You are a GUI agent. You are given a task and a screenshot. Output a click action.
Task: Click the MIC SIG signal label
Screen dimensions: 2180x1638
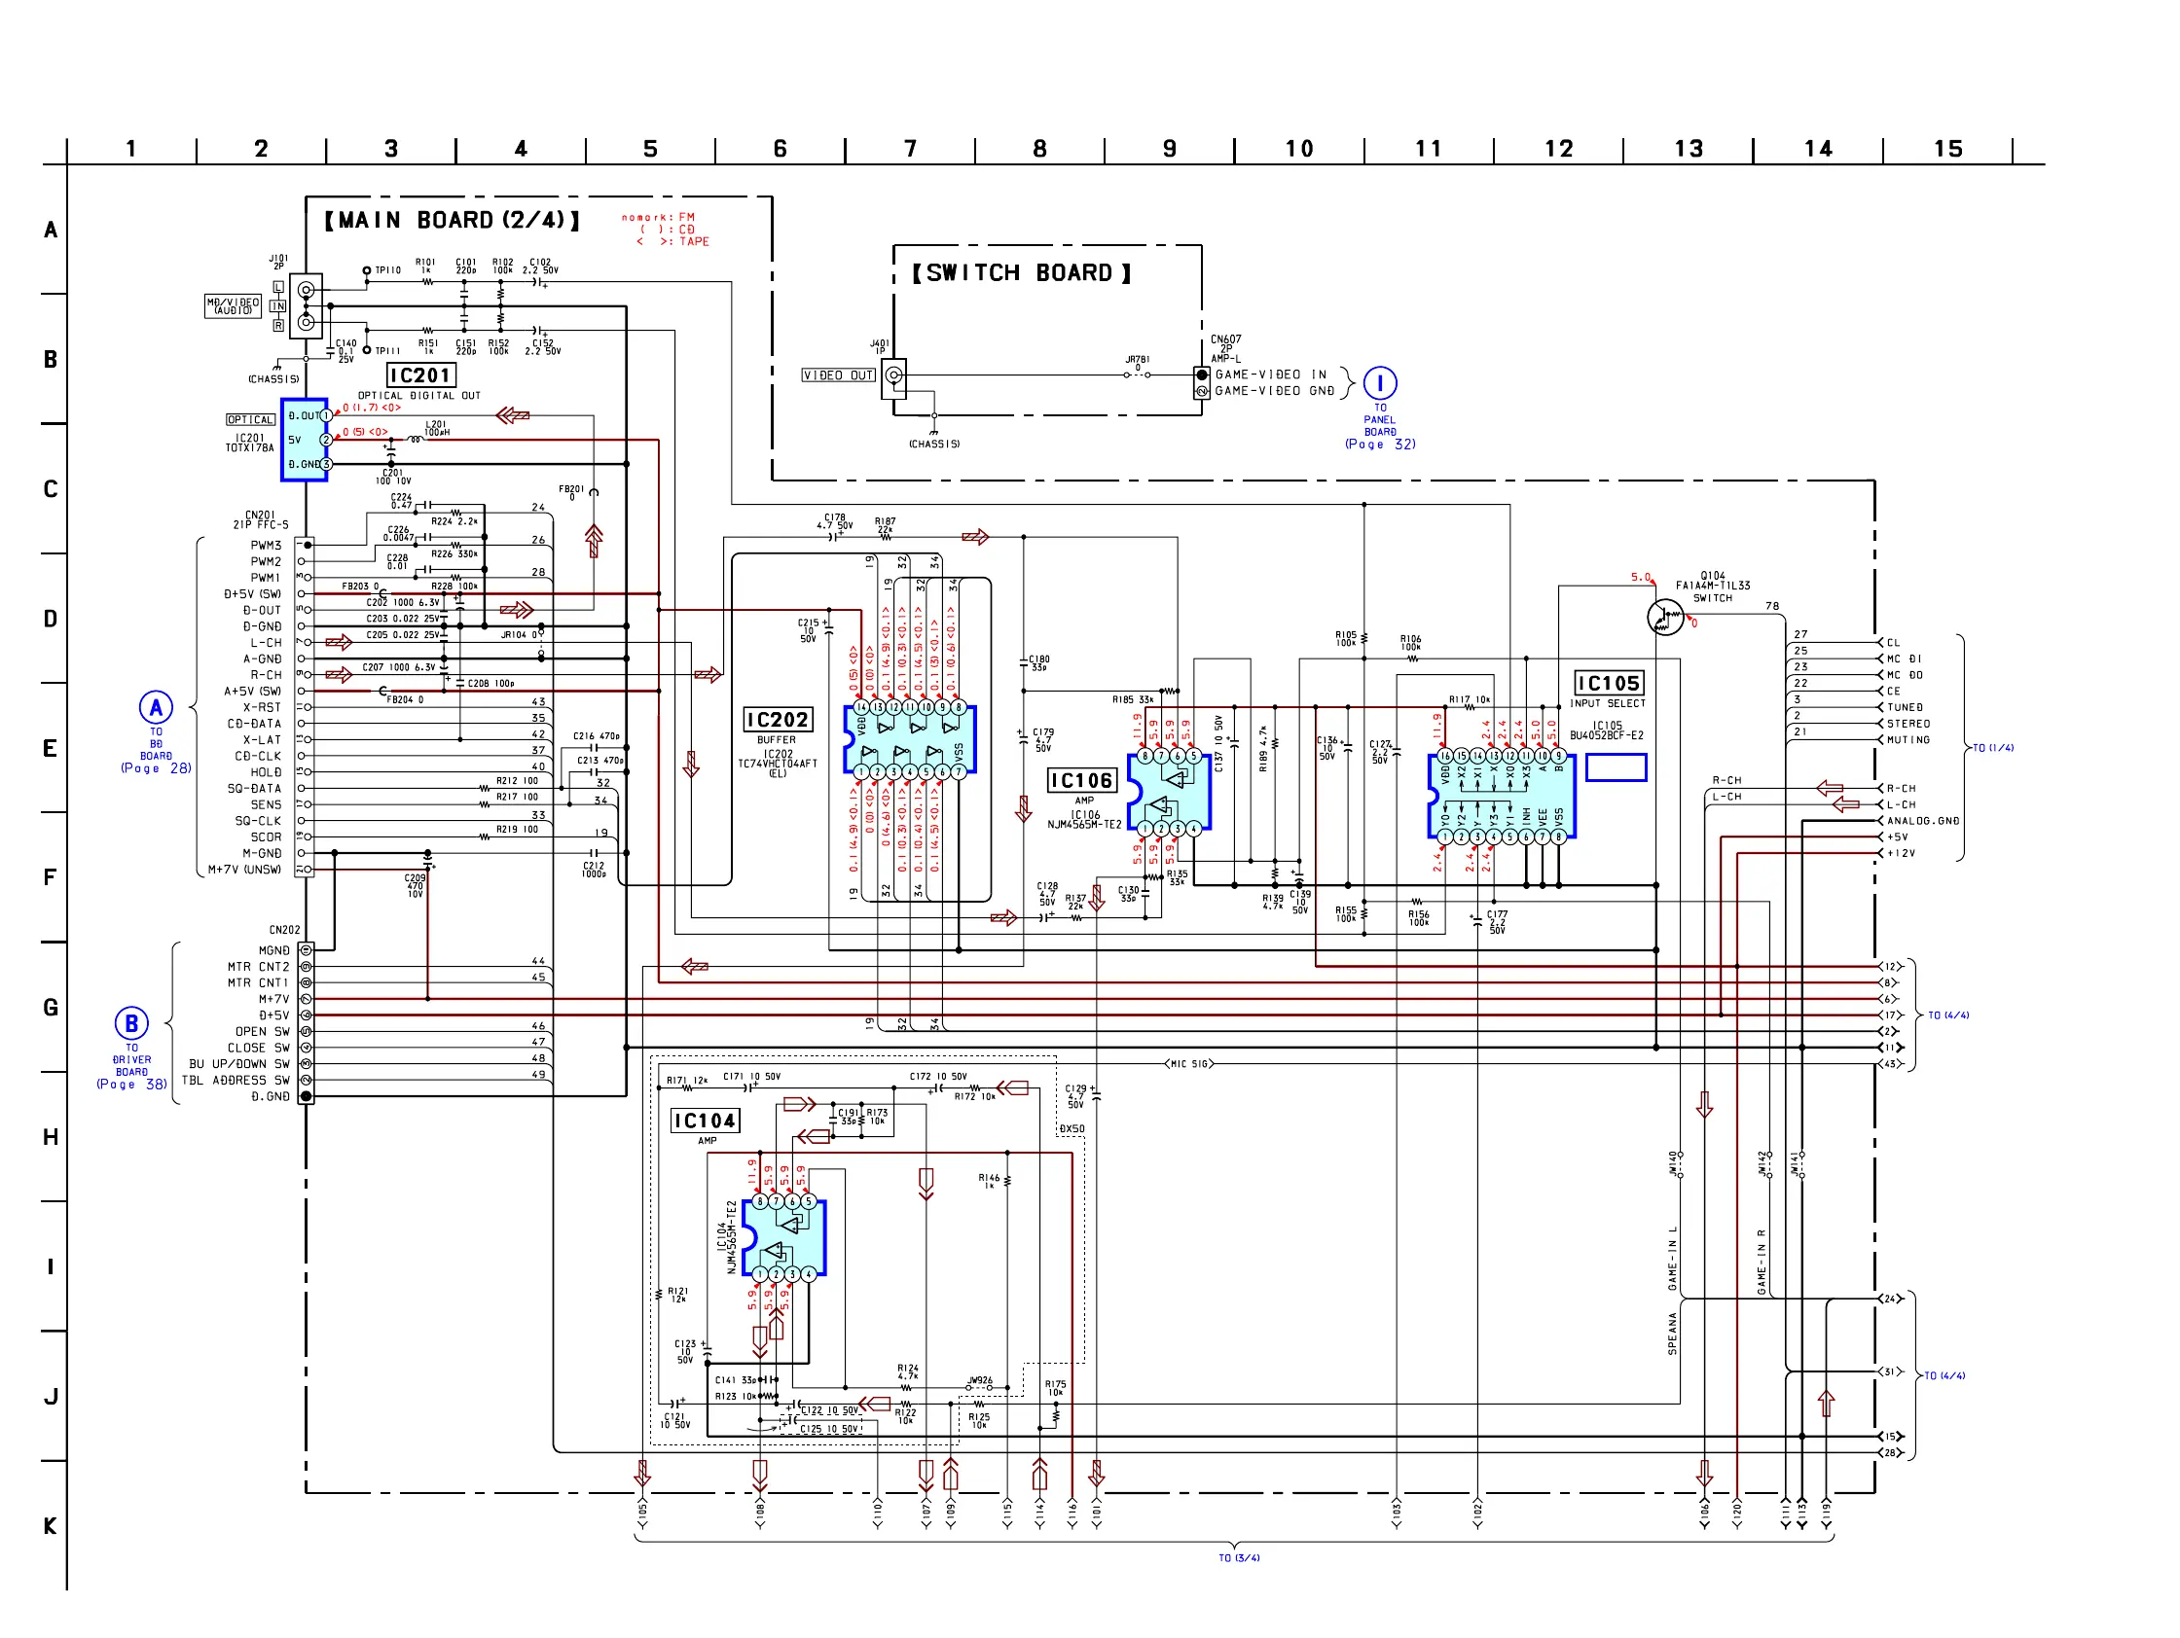pos(1189,1064)
